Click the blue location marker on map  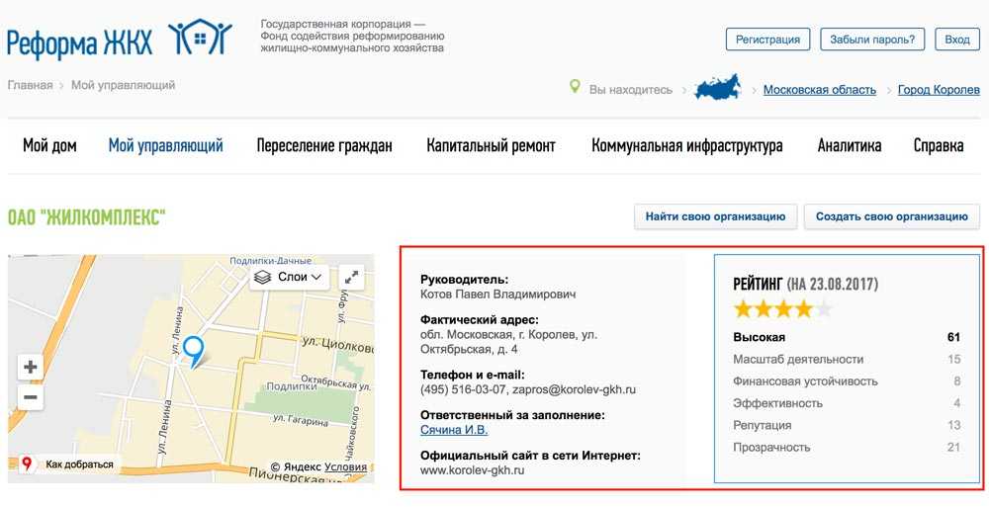click(x=194, y=350)
